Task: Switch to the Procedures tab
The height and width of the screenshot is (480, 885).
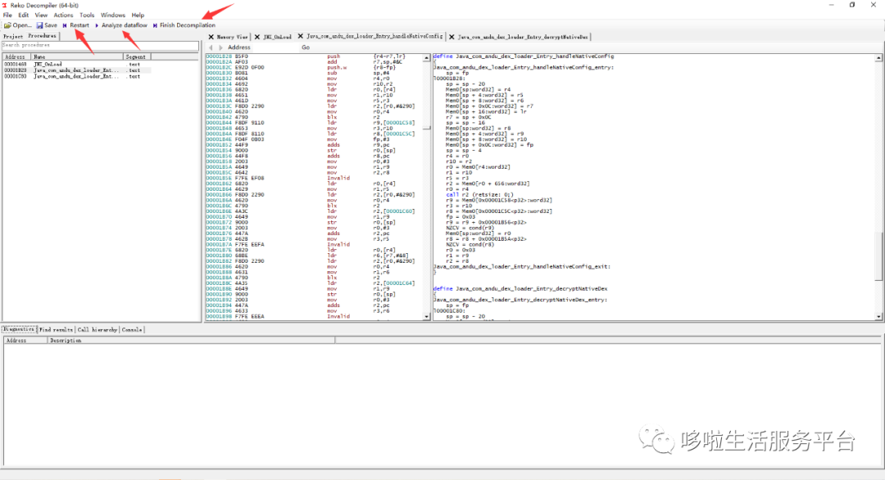Action: tap(43, 36)
